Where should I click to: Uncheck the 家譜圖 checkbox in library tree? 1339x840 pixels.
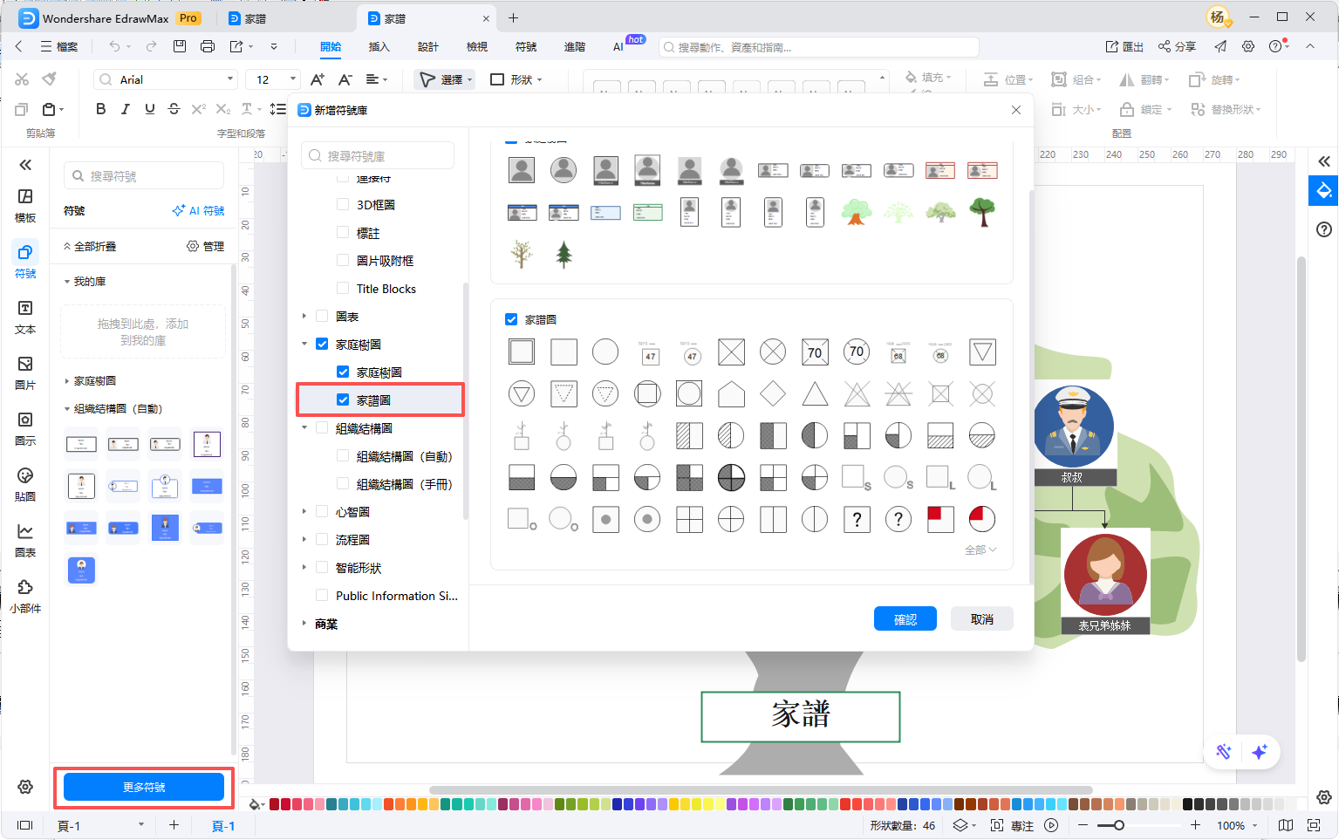point(343,400)
